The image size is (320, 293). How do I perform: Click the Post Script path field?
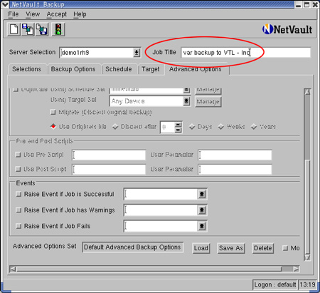tap(109, 170)
